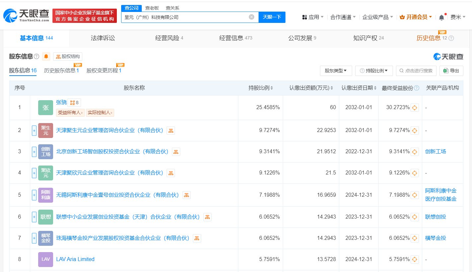View beneficial share path for 9.1226%
472x272 pixels.
click(415, 173)
